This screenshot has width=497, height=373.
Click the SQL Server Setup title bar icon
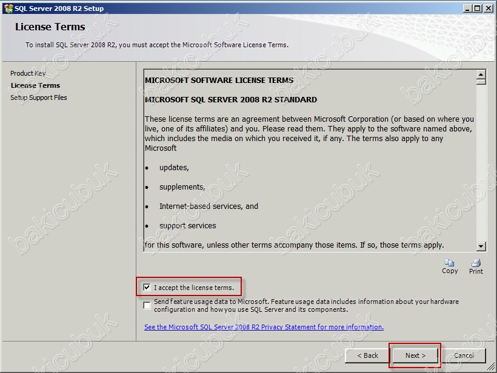point(8,8)
